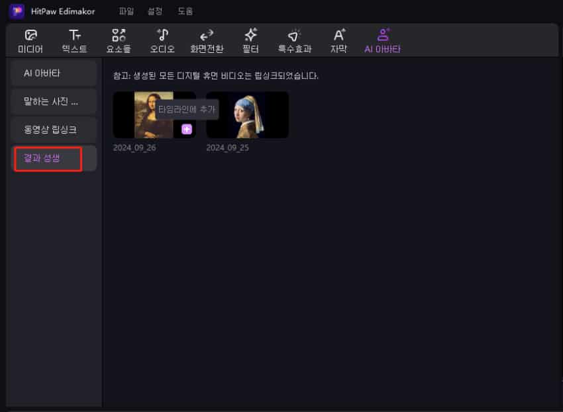Switch to the 결과 생성 sidebar tab
Image resolution: width=563 pixels, height=412 pixels.
coord(54,158)
